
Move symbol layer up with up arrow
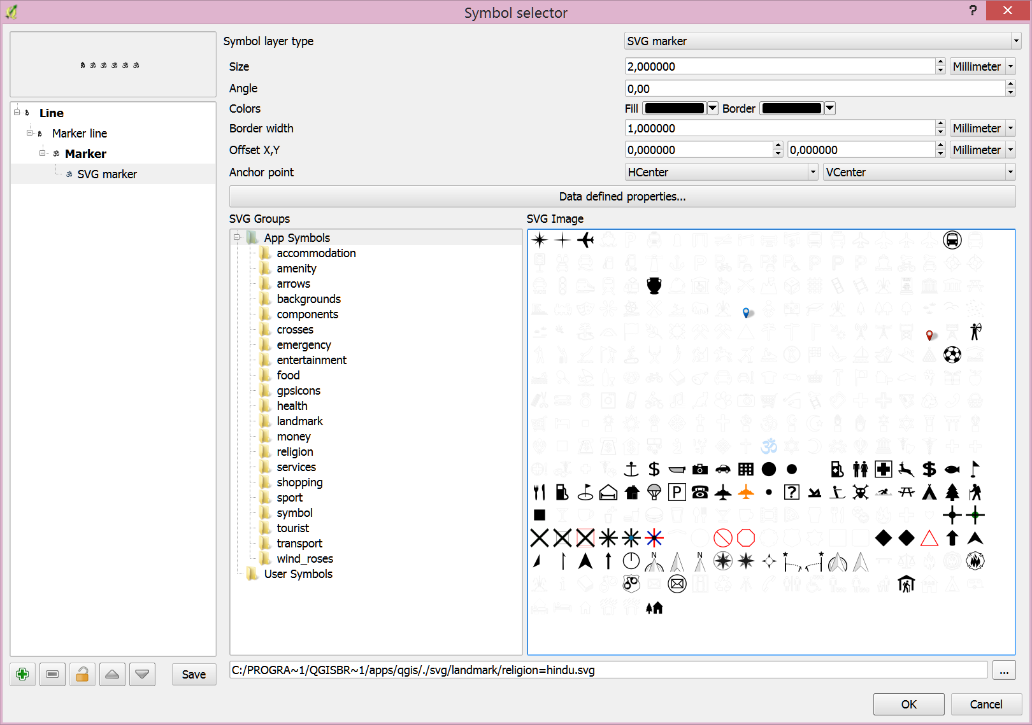112,674
